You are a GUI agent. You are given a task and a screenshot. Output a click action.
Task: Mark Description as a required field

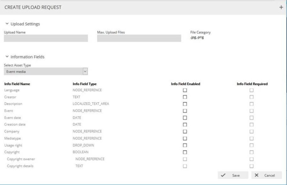[252, 104]
